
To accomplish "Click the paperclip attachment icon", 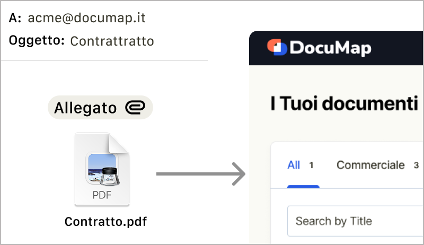I will tap(135, 108).
